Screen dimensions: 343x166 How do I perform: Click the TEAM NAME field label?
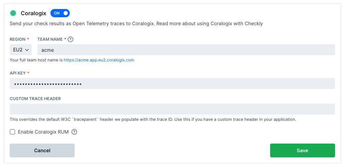[50, 39]
